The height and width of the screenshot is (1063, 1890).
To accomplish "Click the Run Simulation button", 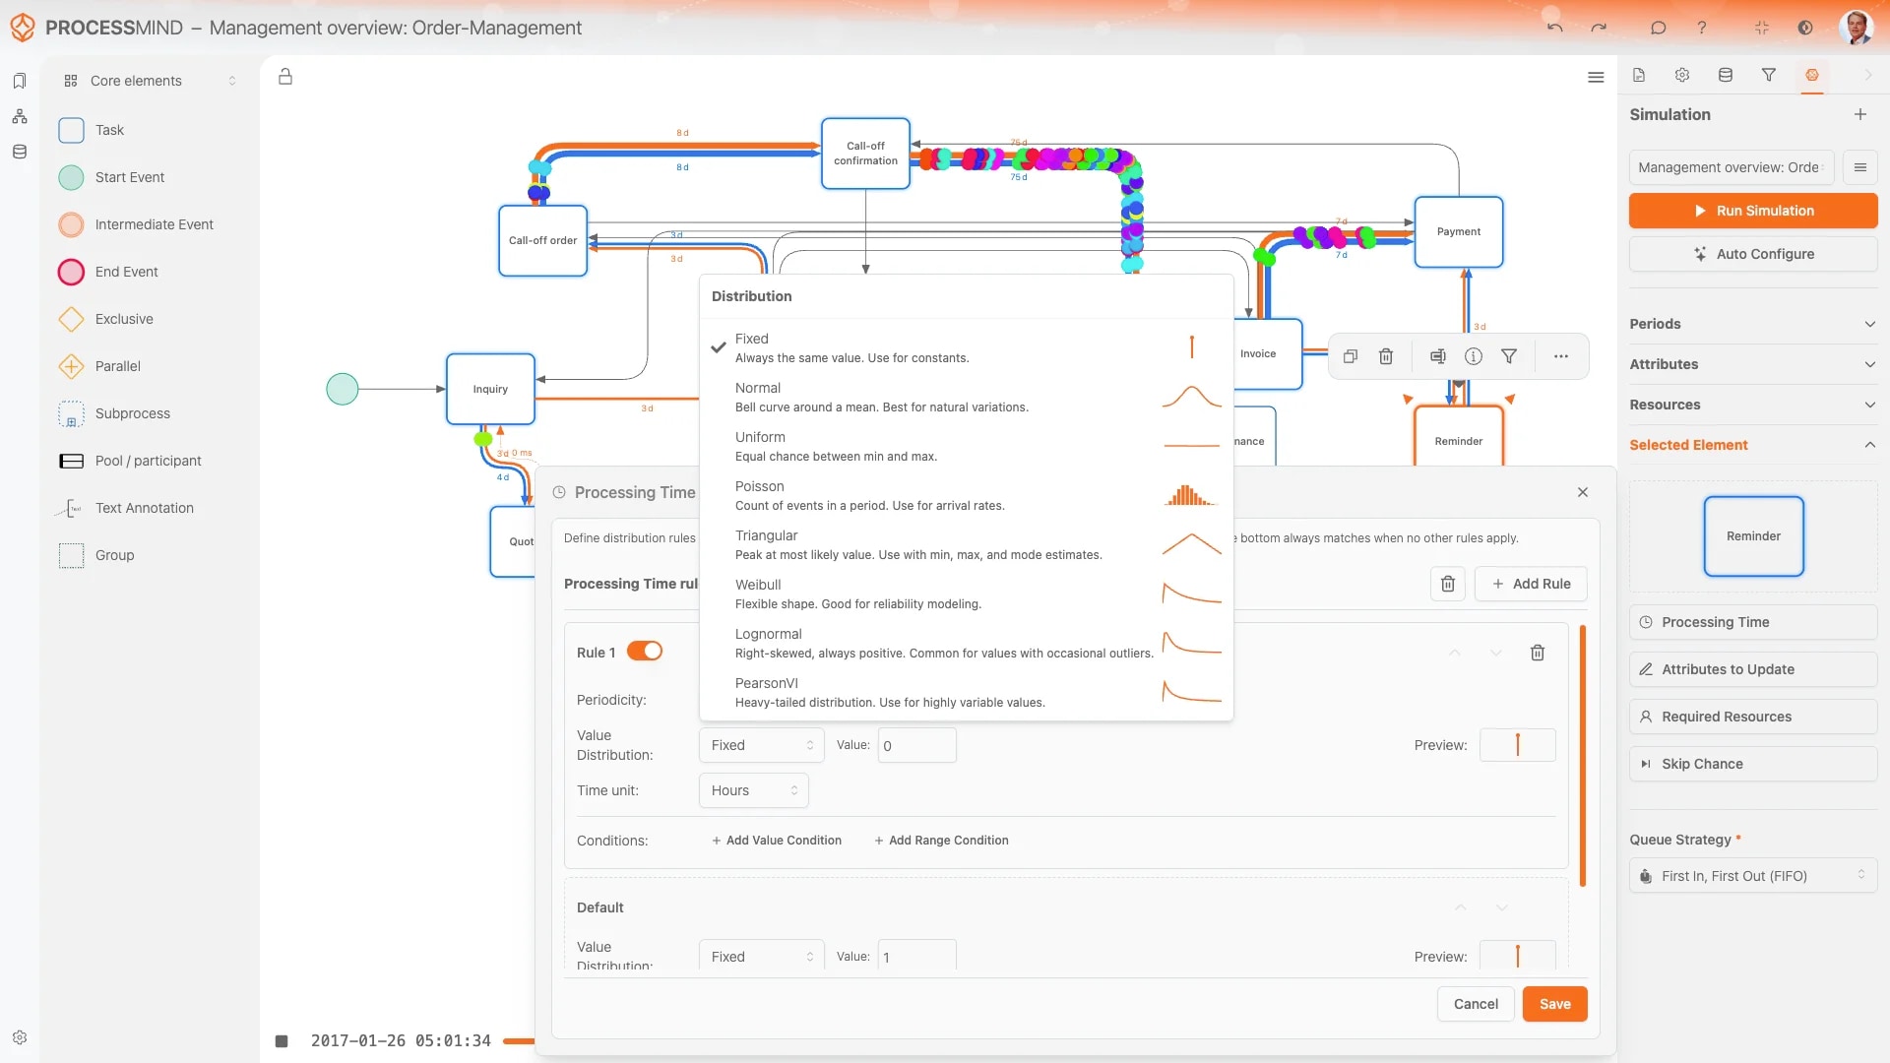I will (x=1752, y=211).
